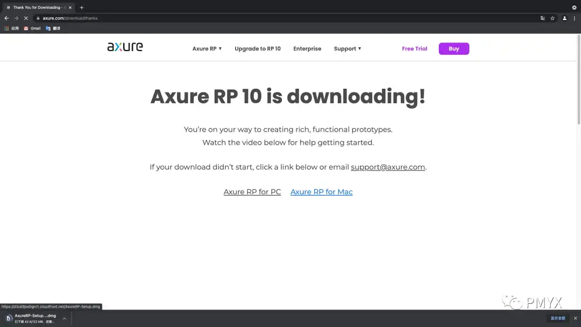
Task: Open the browser profile avatar
Action: [564, 18]
